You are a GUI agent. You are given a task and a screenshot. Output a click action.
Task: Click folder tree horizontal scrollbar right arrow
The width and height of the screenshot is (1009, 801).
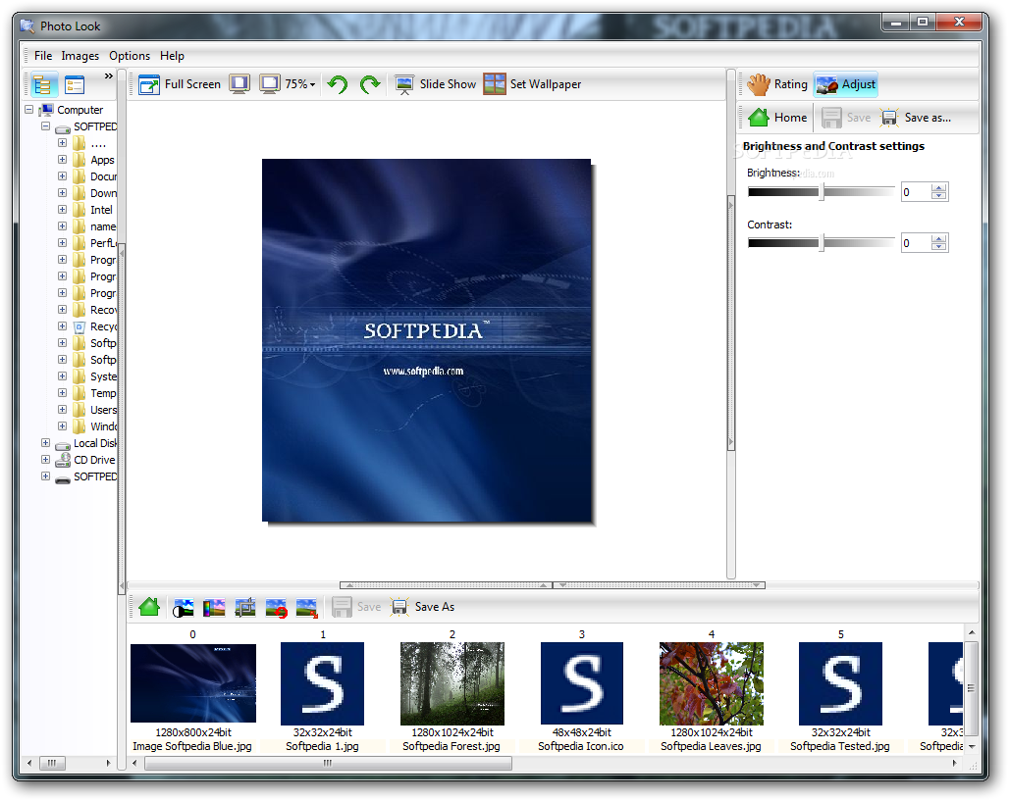click(x=108, y=763)
